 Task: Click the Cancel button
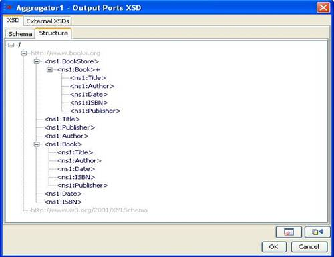pos(309,247)
